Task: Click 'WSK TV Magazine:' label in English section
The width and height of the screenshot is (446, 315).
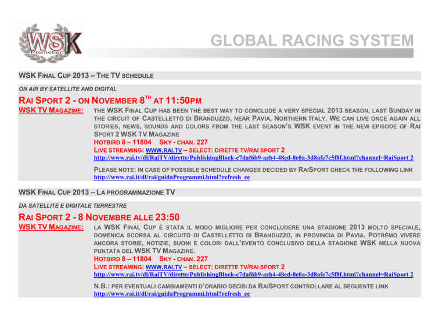Action: point(51,110)
